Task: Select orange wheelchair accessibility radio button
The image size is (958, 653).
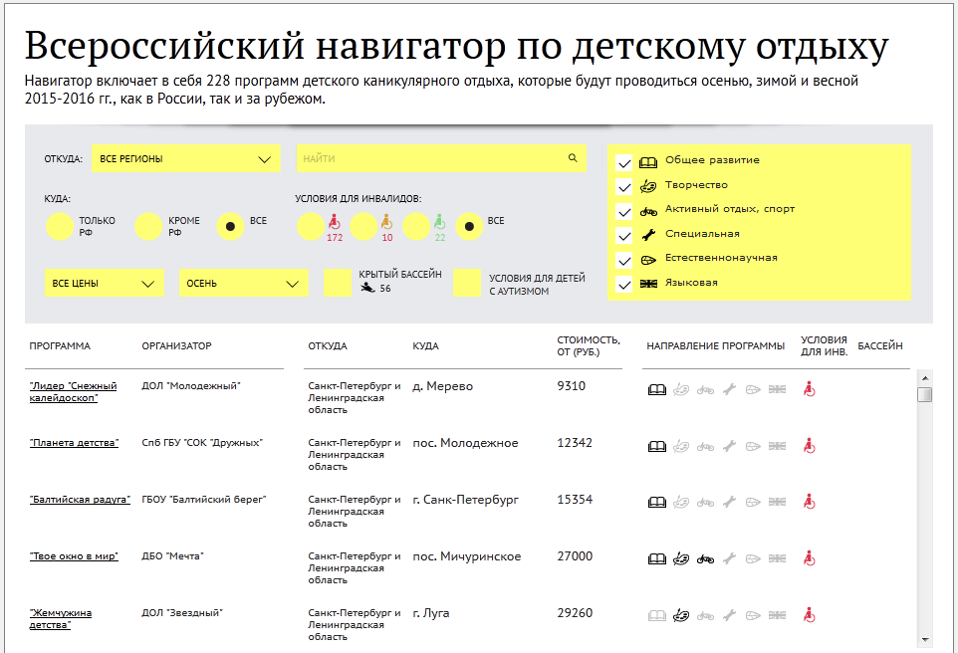Action: click(x=363, y=227)
